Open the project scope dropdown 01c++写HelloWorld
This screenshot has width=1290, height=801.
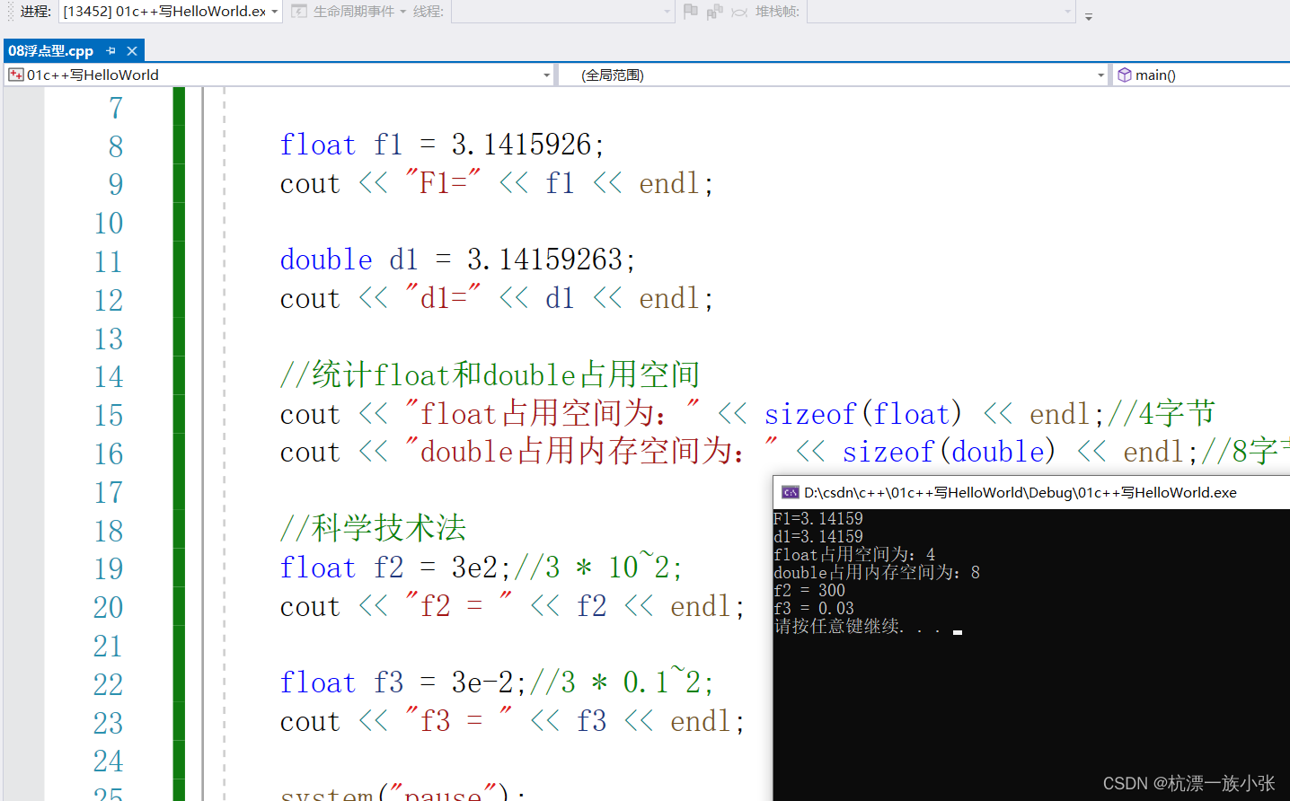pos(279,75)
